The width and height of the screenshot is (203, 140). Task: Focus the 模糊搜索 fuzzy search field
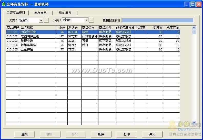(x=157, y=20)
